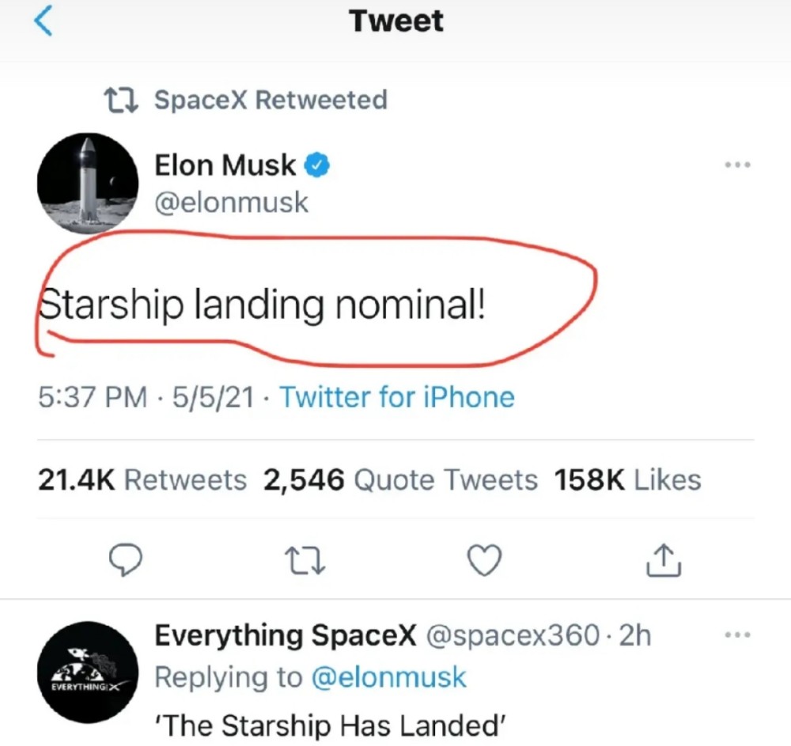The image size is (791, 746).
Task: Tap the verified badge beside Elon Musk
Action: pos(317,165)
